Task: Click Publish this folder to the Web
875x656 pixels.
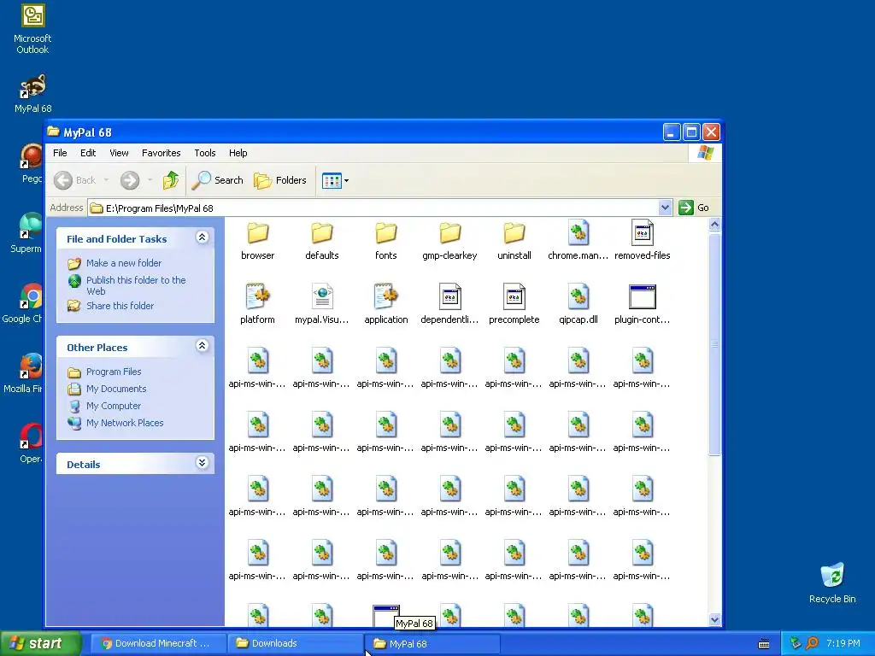Action: click(x=136, y=285)
